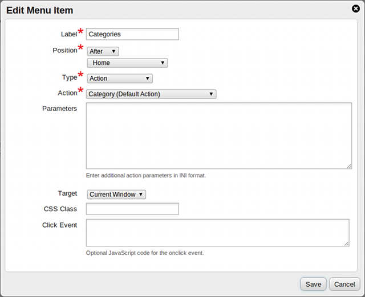The height and width of the screenshot is (297, 365).
Task: Click the Click Event text area resize handle
Action: point(346,244)
